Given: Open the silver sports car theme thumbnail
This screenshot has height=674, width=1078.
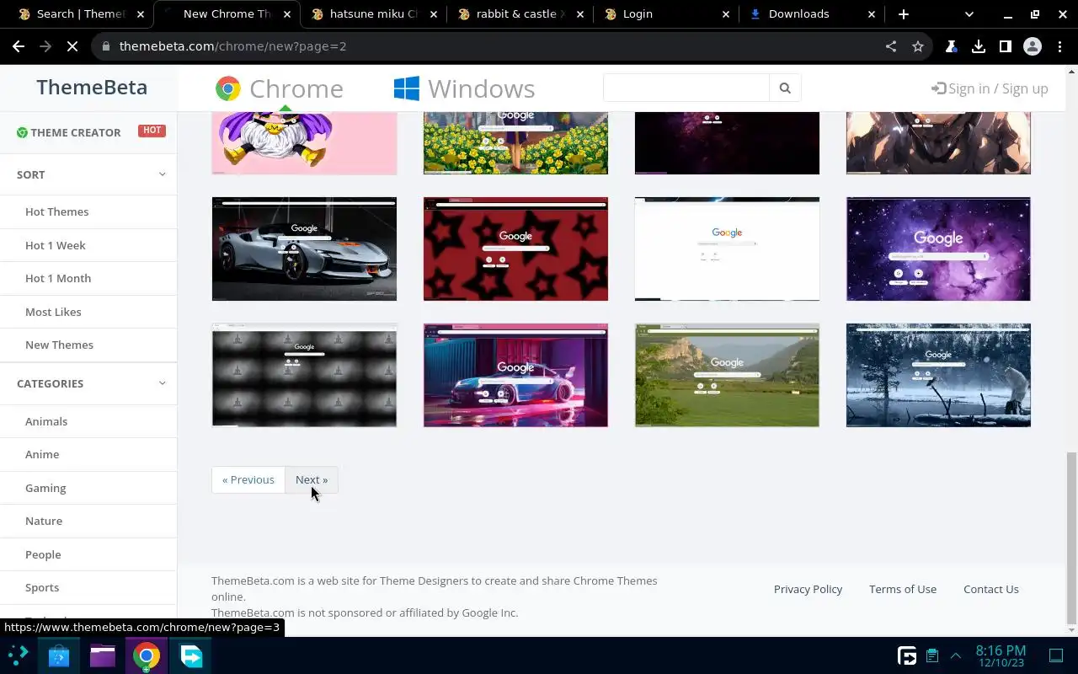Looking at the screenshot, I should tap(304, 249).
